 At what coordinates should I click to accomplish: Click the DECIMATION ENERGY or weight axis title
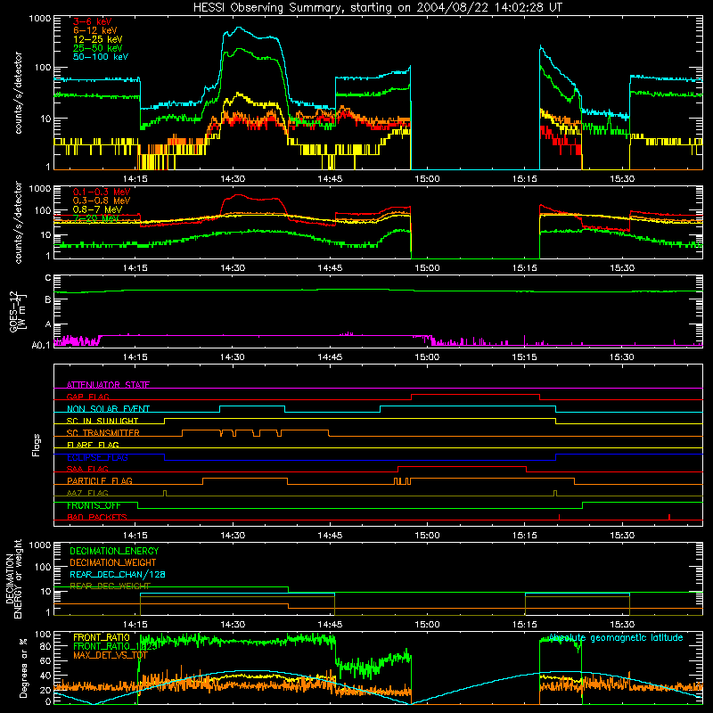click(x=14, y=578)
